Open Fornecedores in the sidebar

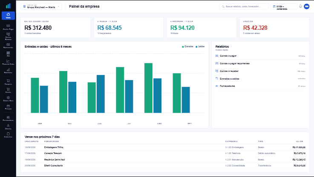(x=8, y=118)
